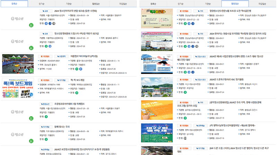This screenshot has width=277, height=155.
Task: Open the 제22회 열죽제 blue poster thumbnail
Action: (157, 133)
